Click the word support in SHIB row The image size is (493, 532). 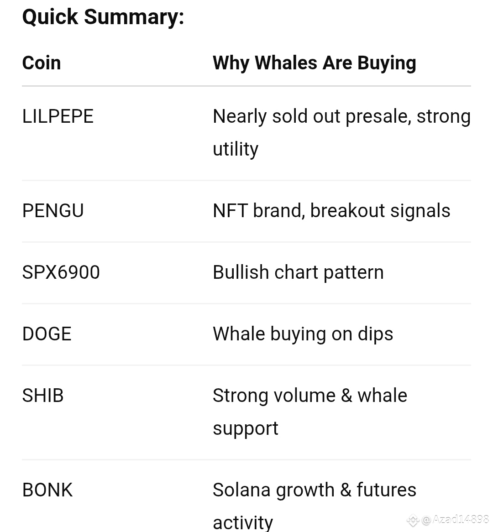(246, 429)
